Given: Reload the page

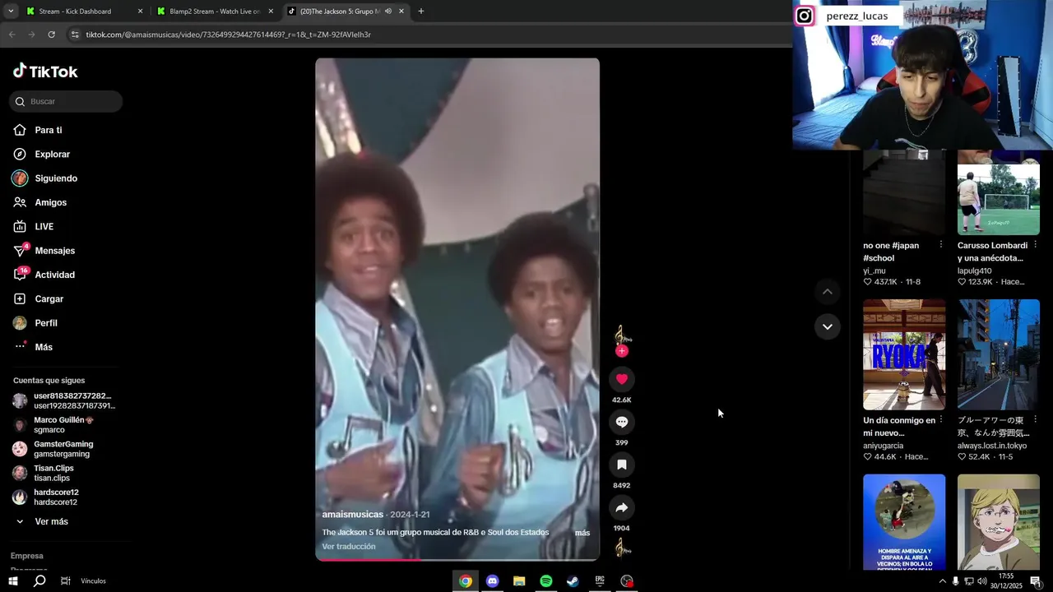Looking at the screenshot, I should [x=51, y=35].
